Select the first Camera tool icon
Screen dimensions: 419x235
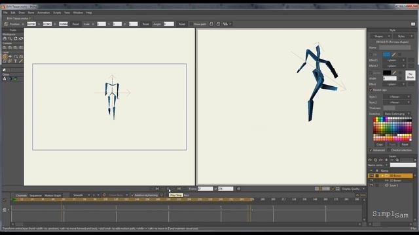click(x=5, y=48)
